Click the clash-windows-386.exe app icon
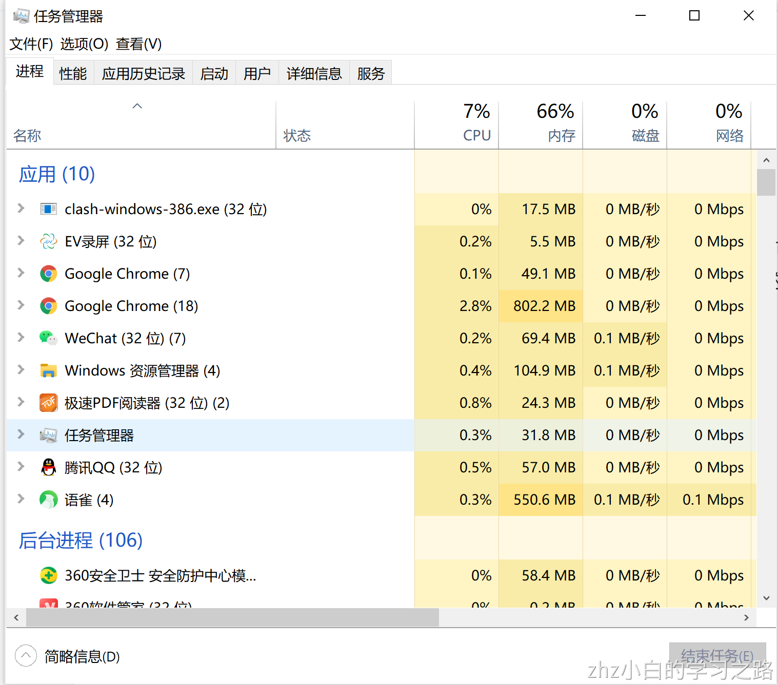The height and width of the screenshot is (685, 778). pos(49,209)
